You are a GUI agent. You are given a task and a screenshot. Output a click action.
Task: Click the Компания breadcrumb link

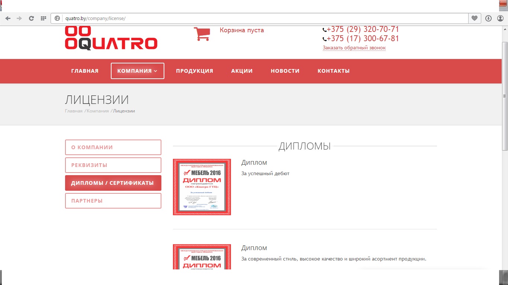pyautogui.click(x=98, y=111)
